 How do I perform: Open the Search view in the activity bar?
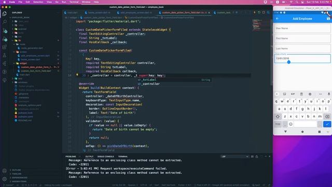coord(5,22)
